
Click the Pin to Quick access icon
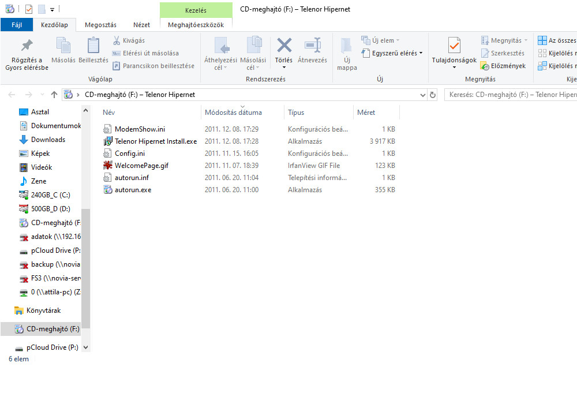coord(27,45)
